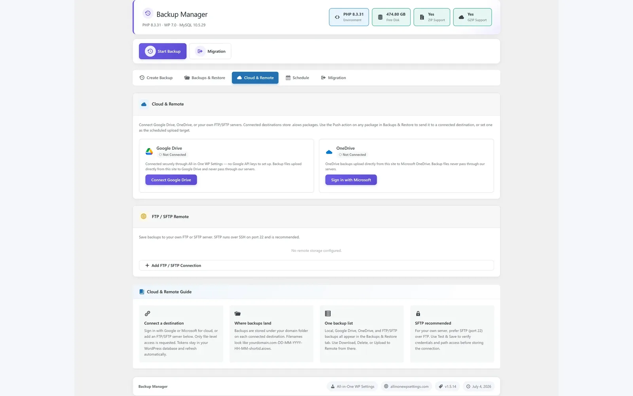Click the One backup list guide title
This screenshot has width=633, height=396.
[x=339, y=323]
